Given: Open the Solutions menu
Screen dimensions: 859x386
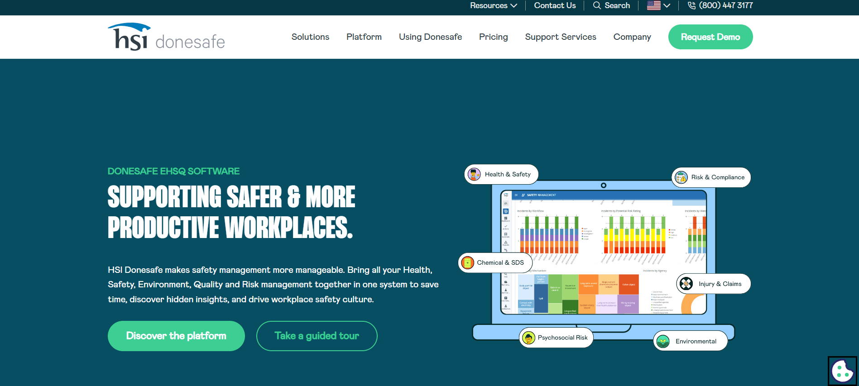Looking at the screenshot, I should click(310, 37).
